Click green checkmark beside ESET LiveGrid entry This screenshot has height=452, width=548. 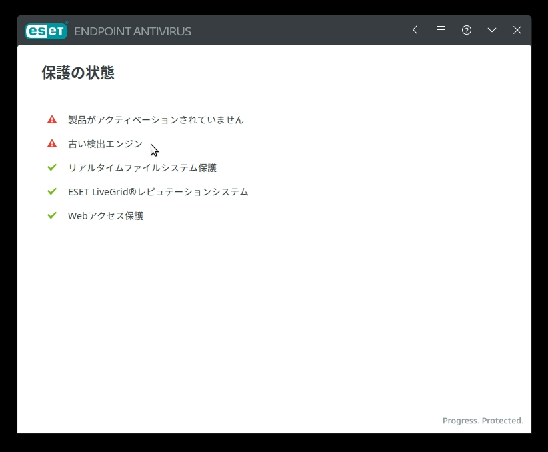[52, 191]
